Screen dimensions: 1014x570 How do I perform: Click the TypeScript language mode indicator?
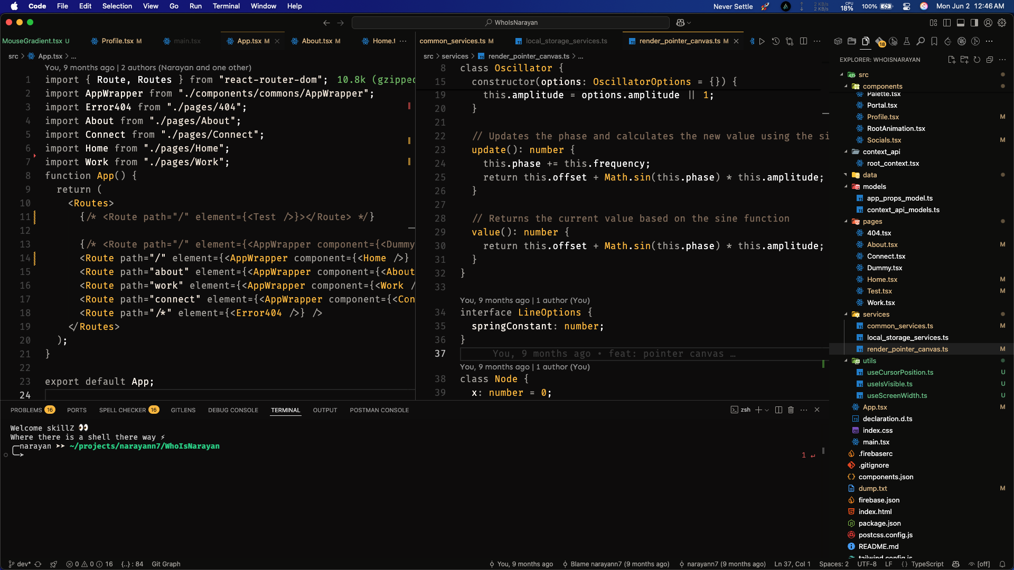tap(927, 564)
